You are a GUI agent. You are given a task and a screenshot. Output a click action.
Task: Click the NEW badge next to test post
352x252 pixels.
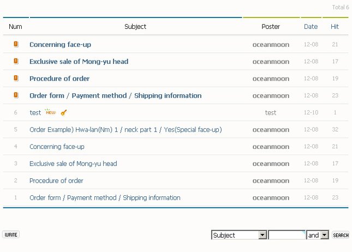point(51,112)
